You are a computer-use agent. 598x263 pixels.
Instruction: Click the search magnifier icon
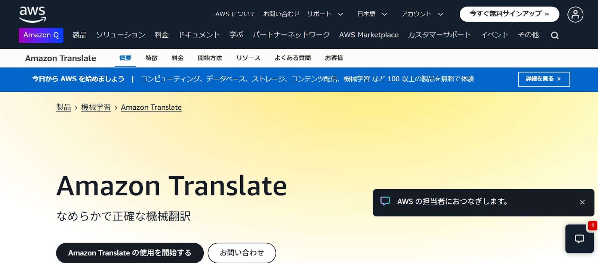pyautogui.click(x=555, y=35)
